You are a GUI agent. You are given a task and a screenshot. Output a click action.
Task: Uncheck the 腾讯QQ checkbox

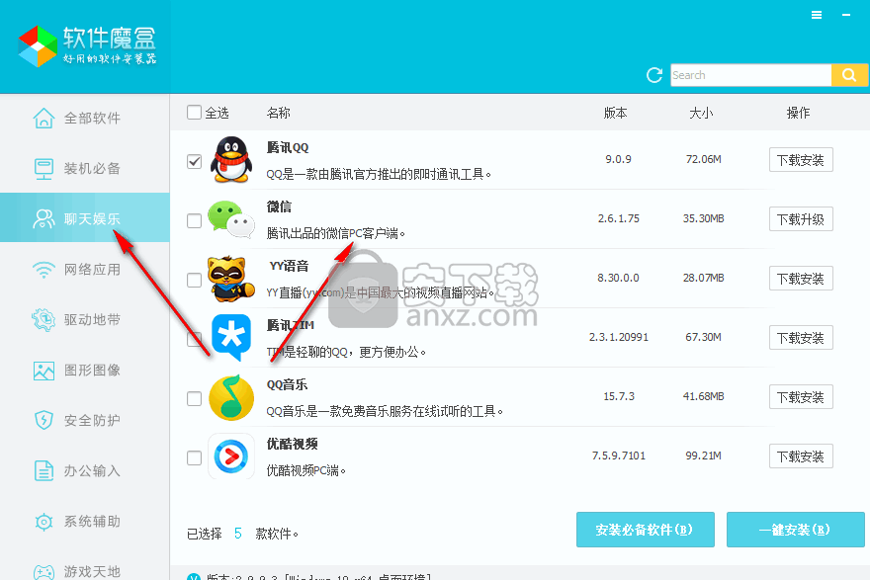194,161
